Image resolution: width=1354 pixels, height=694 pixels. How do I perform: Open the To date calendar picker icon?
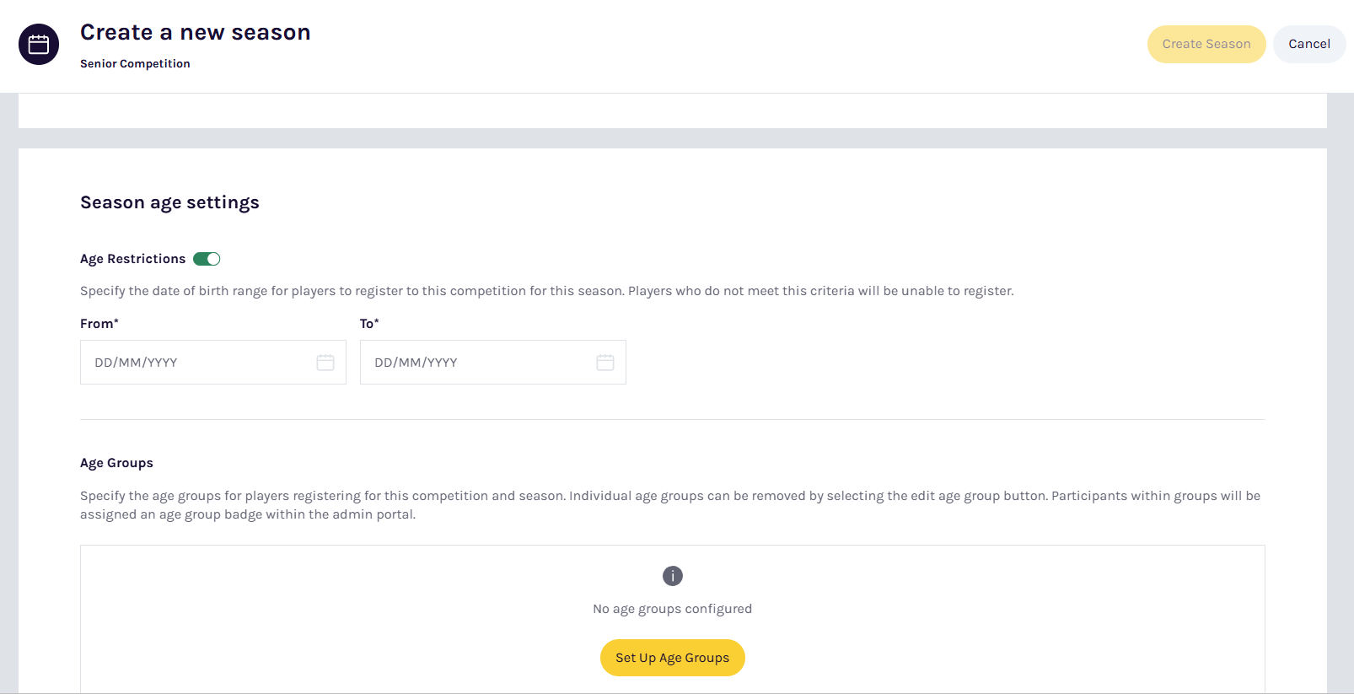point(605,363)
